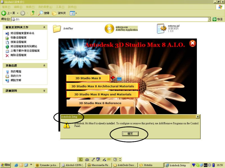Click the Back arrow icon in Explorer toolbar
225x168 pixels.
point(4,13)
